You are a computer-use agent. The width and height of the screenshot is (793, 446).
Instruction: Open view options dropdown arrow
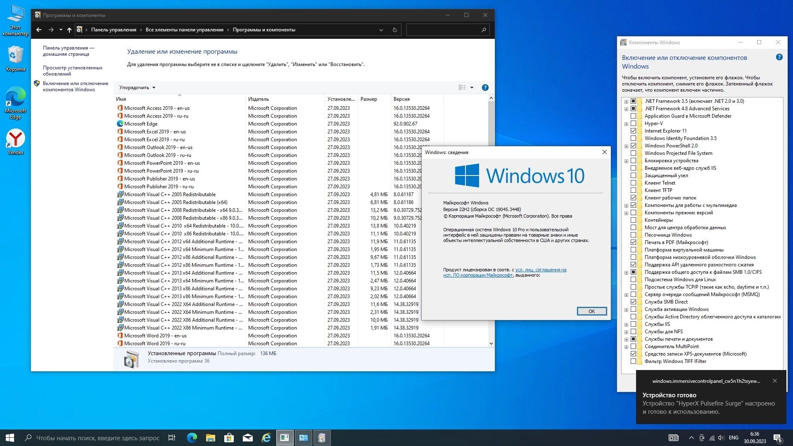pyautogui.click(x=472, y=88)
